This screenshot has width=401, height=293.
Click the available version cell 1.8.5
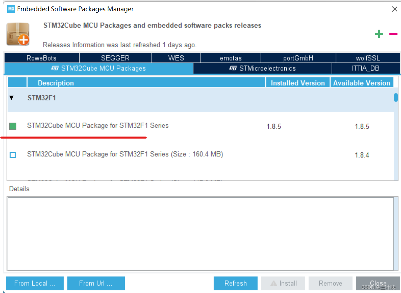click(362, 126)
